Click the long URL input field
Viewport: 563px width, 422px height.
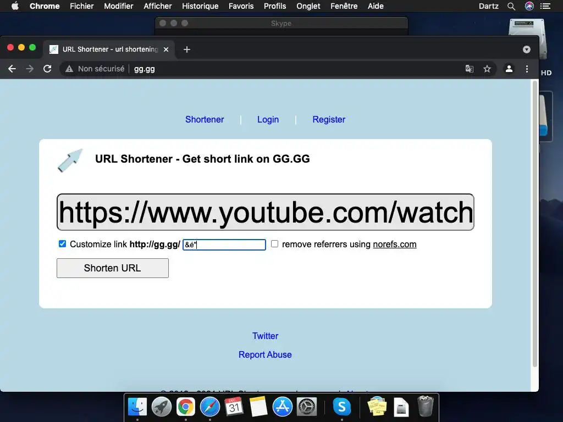pos(266,212)
